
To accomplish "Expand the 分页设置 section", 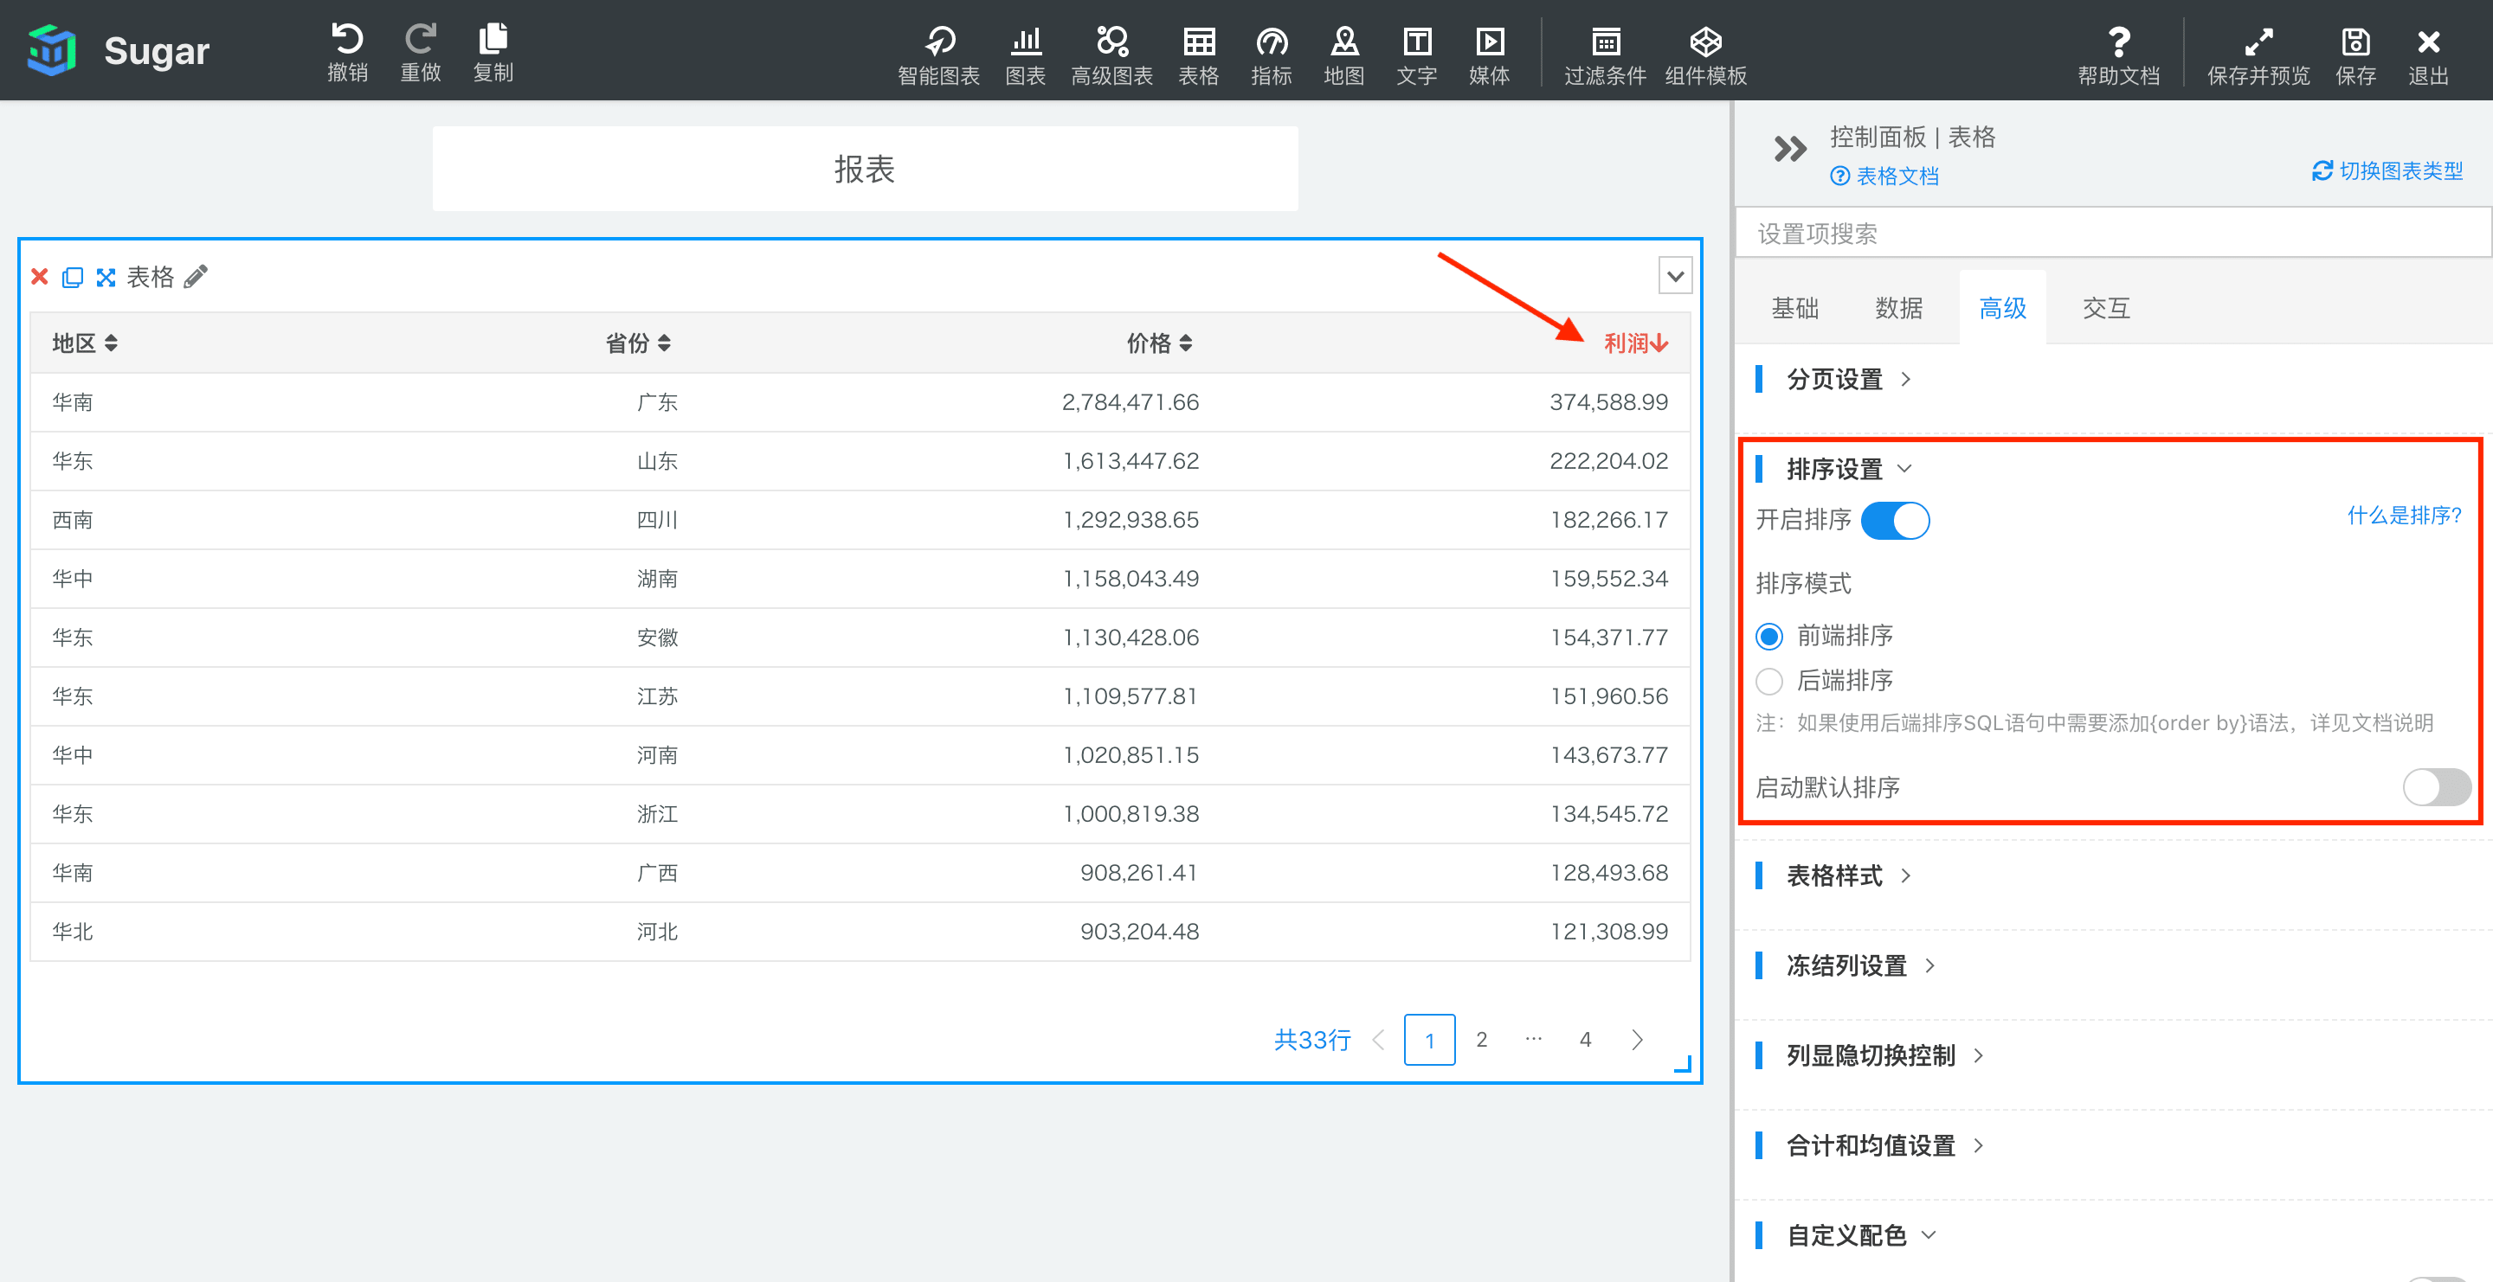I will point(1834,379).
